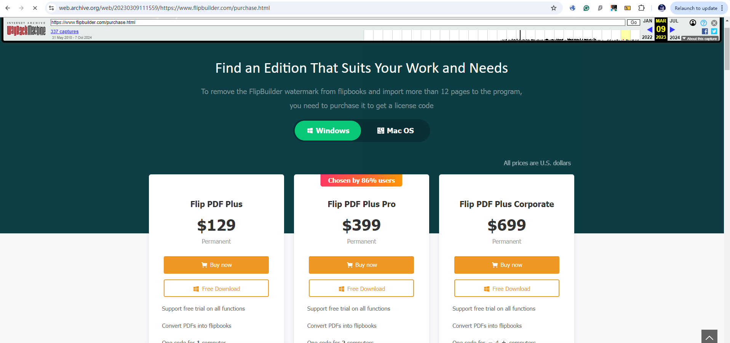Click the page vertical scrollbar thumb
This screenshot has height=343, width=730.
click(727, 49)
